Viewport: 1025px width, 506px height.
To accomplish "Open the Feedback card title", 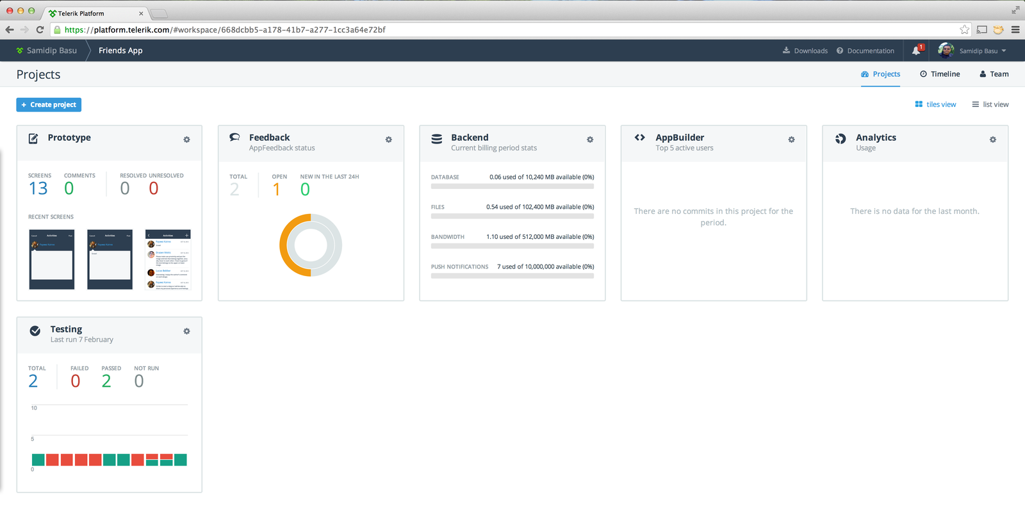I will [x=270, y=138].
